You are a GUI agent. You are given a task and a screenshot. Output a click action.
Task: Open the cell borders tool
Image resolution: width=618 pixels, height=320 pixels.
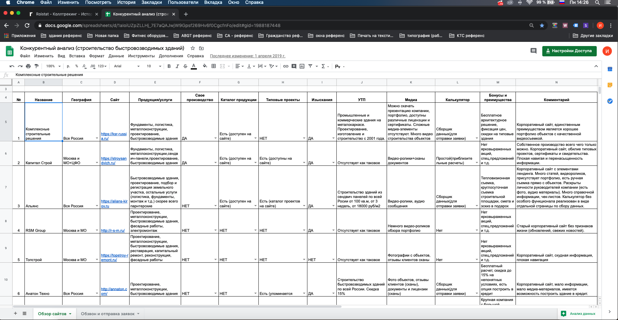[x=214, y=66]
